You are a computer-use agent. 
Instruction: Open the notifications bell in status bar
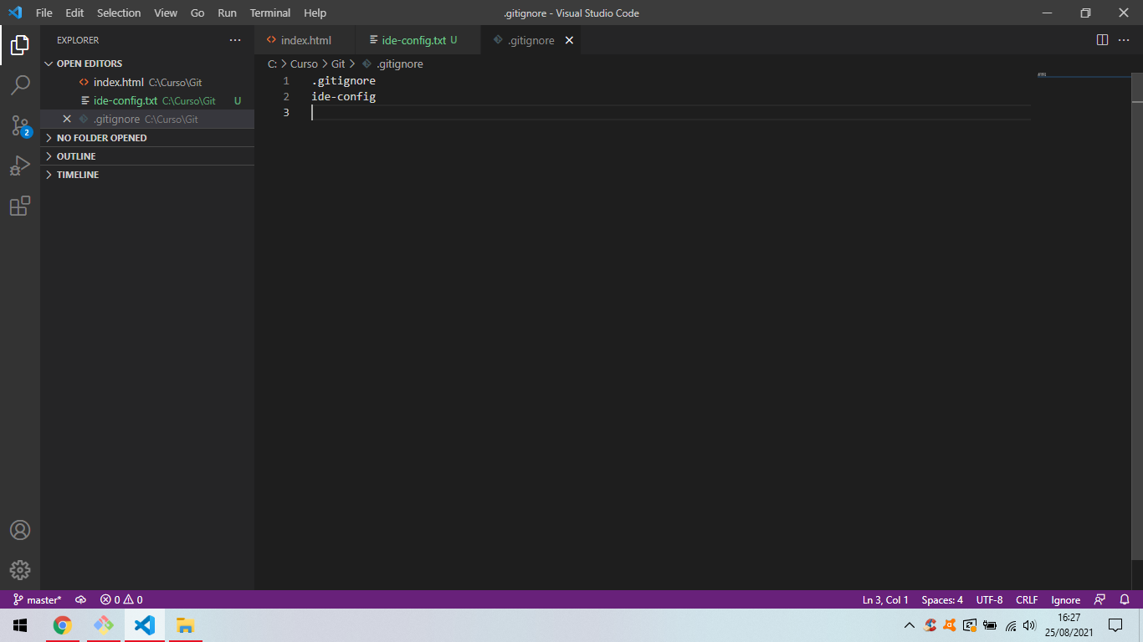[x=1125, y=599]
